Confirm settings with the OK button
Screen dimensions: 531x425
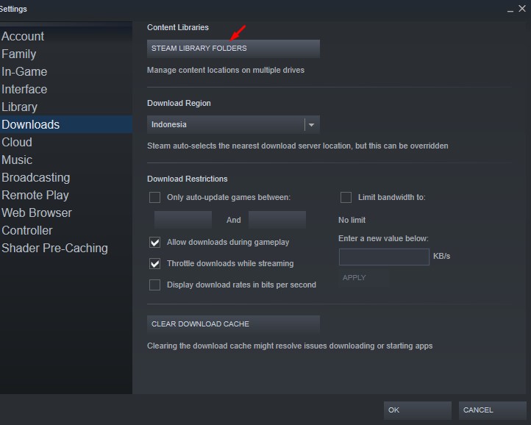tap(418, 410)
